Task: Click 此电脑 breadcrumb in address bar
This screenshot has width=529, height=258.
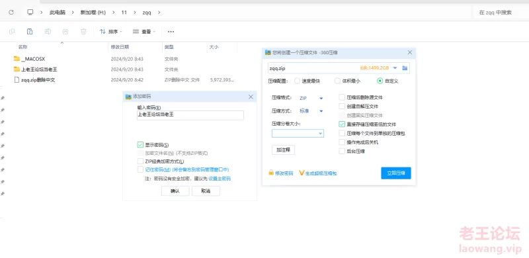Action: [x=58, y=13]
